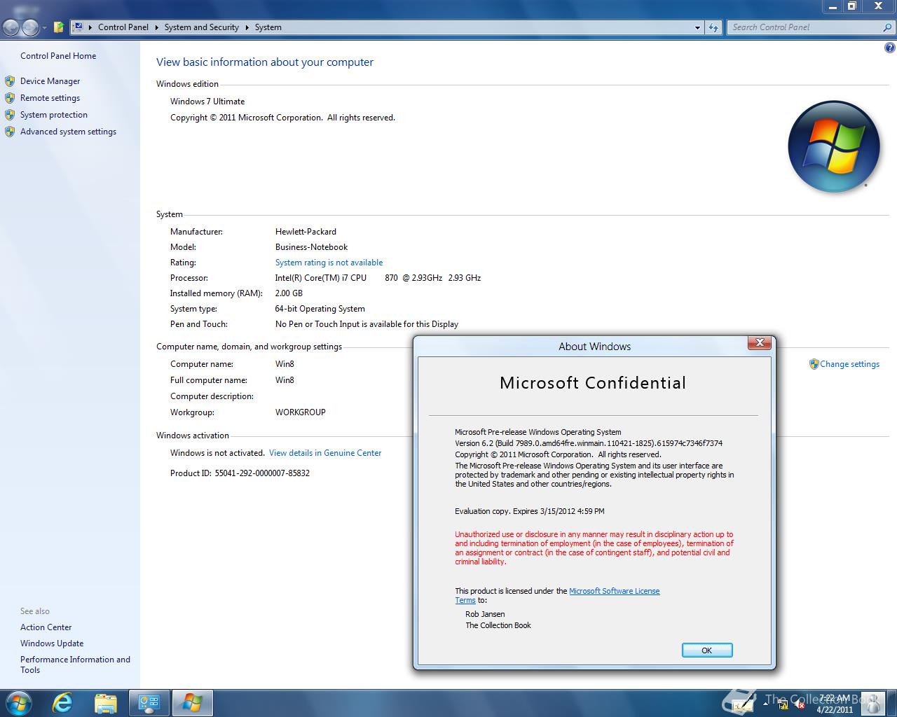
Task: Click the Refresh button by the address bar
Action: coord(713,27)
